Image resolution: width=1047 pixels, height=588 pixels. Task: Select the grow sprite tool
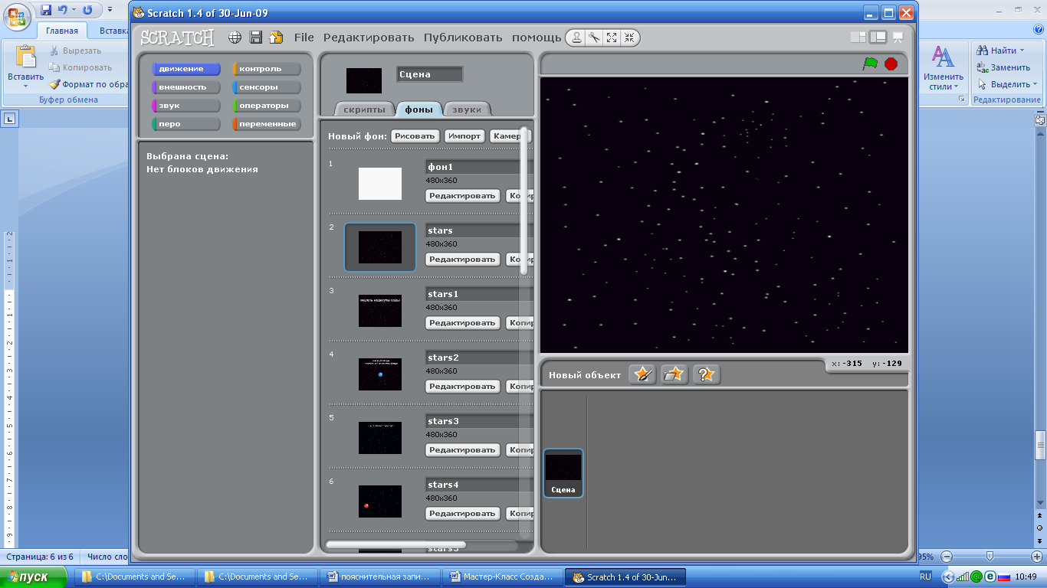(612, 38)
